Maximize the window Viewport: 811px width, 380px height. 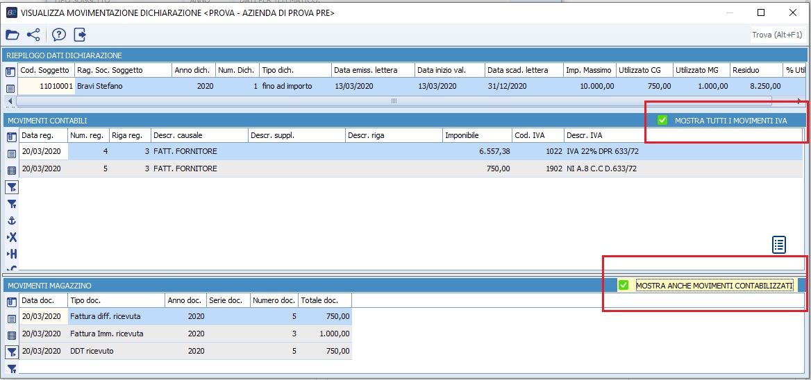coord(760,13)
